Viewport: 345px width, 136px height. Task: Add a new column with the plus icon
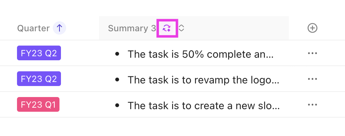tap(312, 28)
